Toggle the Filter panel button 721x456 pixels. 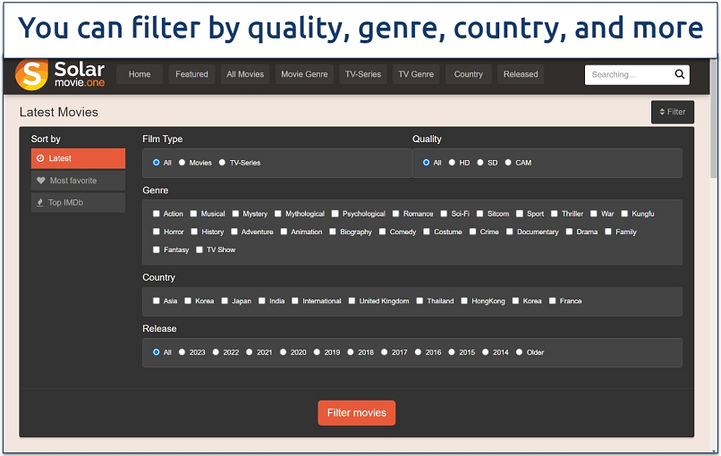[x=673, y=112]
